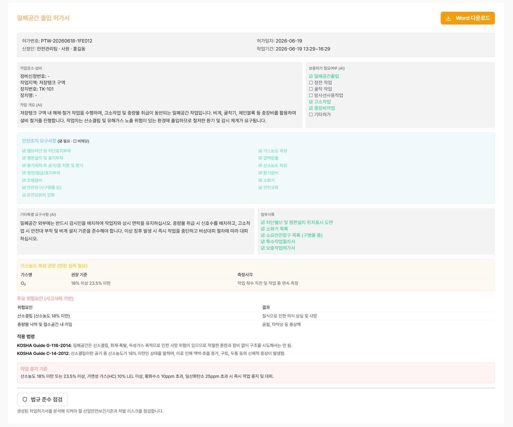Toggle the 안전교육 item
513x427 pixels.
click(x=268, y=187)
